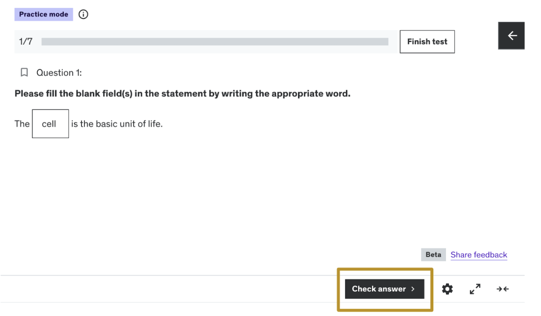
Task: Select the "Question 1:" heading text
Action: (59, 73)
